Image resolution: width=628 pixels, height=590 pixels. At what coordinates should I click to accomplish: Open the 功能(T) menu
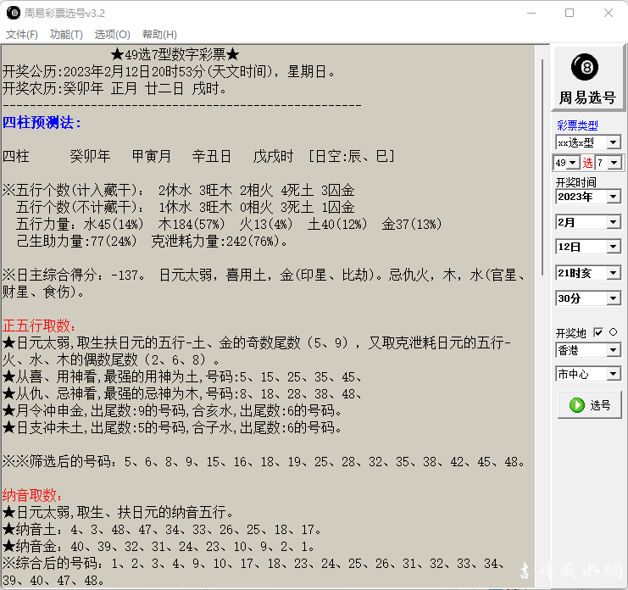point(66,35)
